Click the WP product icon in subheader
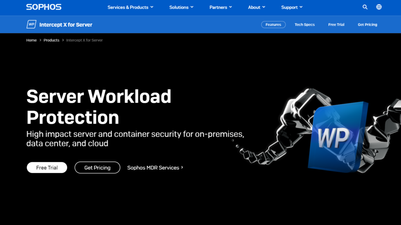This screenshot has width=401, height=225. (x=31, y=24)
